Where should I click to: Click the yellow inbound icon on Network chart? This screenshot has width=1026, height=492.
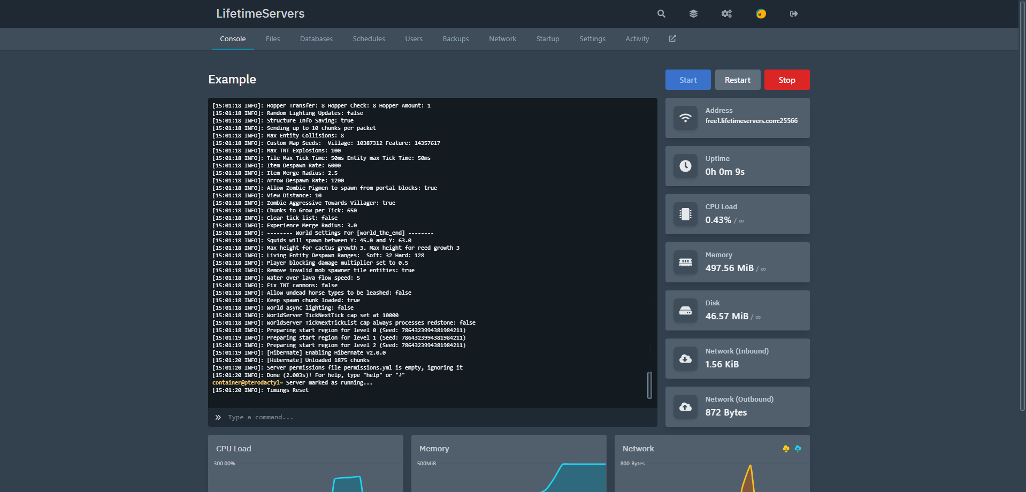[786, 449]
